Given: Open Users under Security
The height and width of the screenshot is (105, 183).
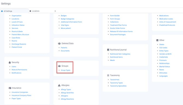Looking at the screenshot, I should pyautogui.click(x=14, y=67).
